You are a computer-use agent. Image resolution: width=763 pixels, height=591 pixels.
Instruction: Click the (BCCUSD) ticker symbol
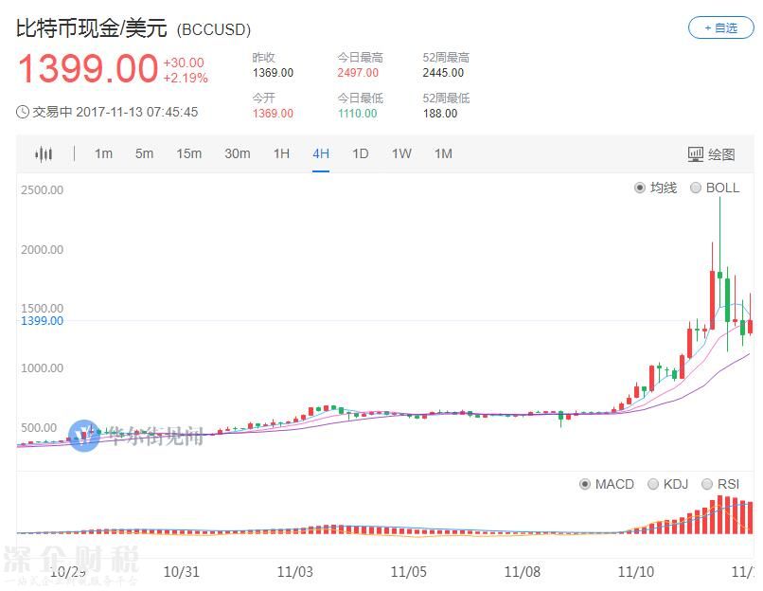(x=214, y=30)
